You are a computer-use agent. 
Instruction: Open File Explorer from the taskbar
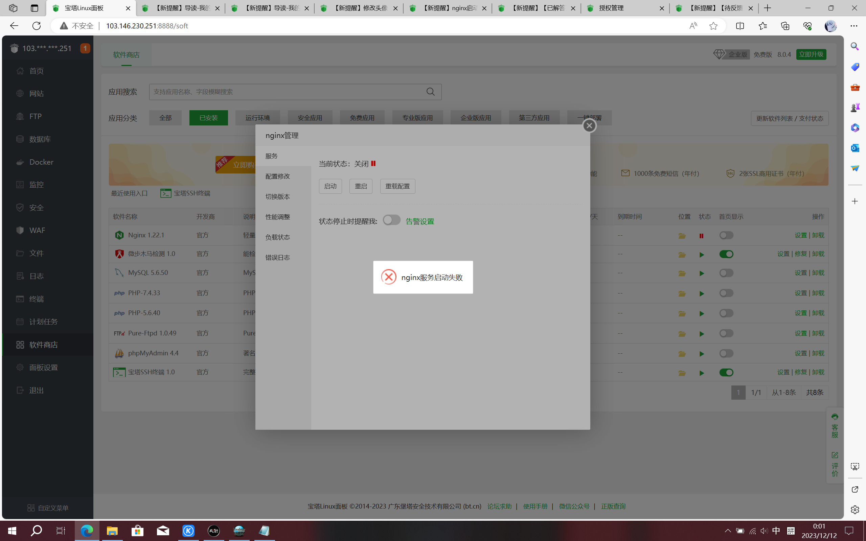[112, 531]
